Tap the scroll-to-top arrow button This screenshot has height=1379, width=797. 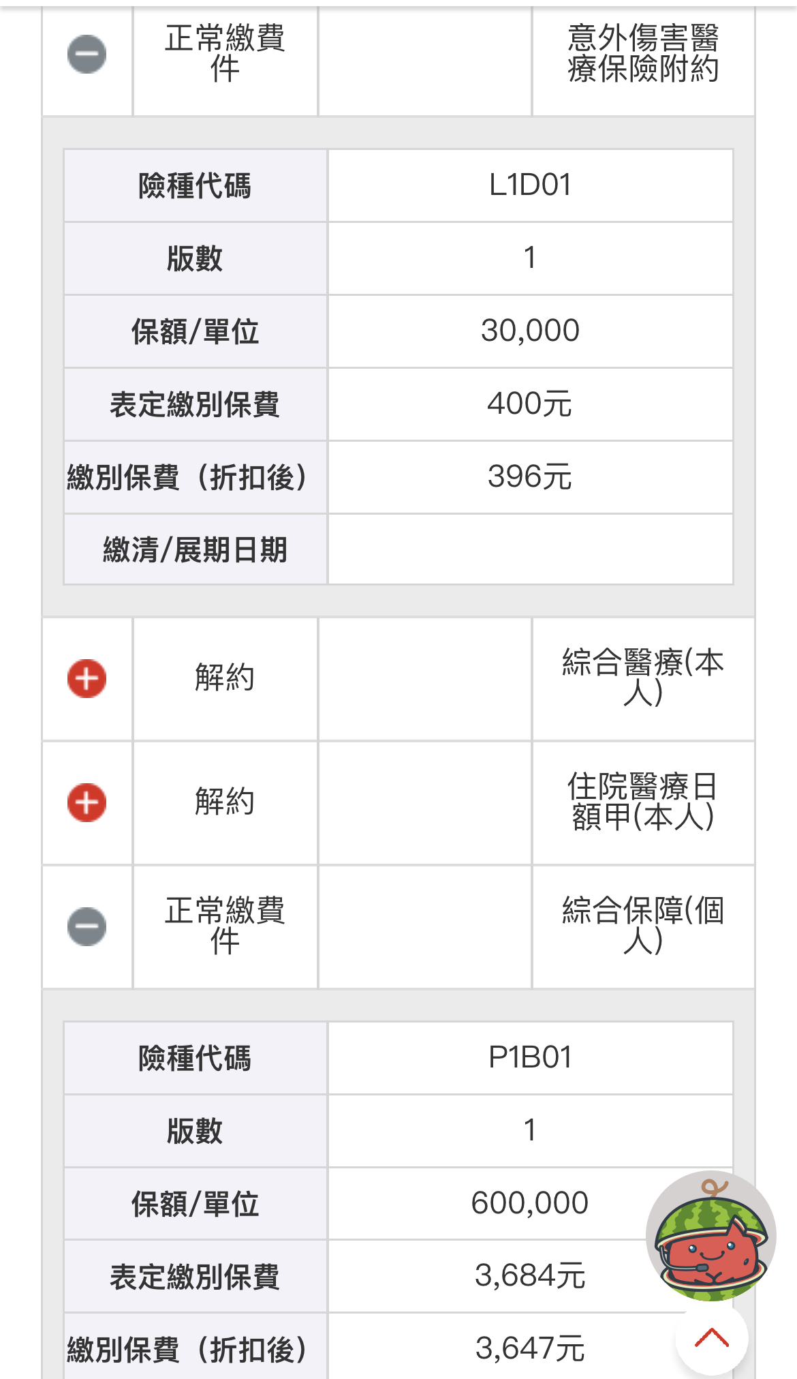[x=711, y=1338]
